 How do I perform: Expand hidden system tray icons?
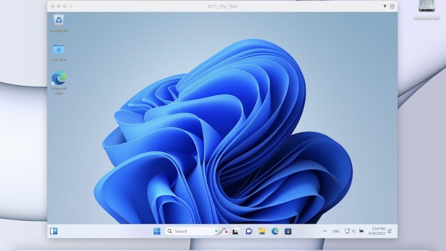325,231
